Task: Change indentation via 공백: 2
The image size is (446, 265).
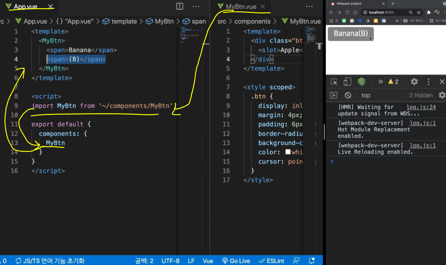Action: coord(144,260)
